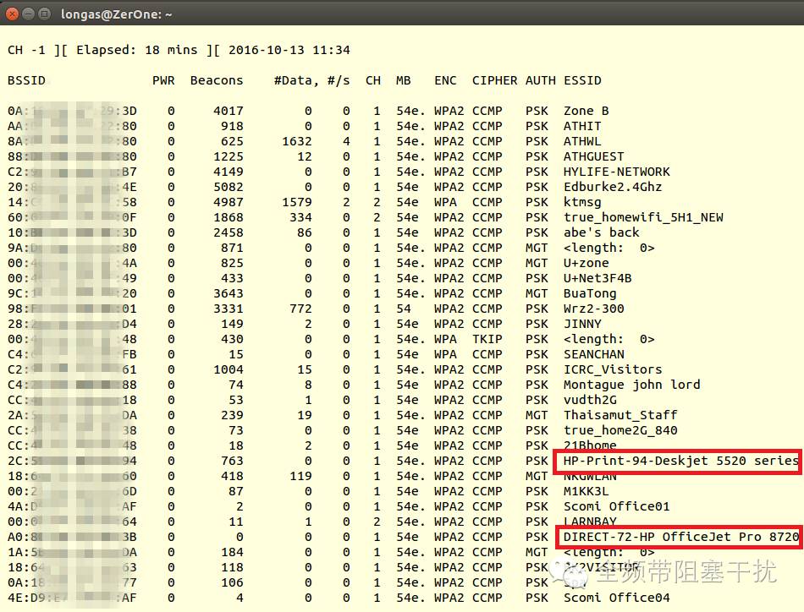Viewport: 804px width, 612px height.
Task: Select the ESSID 'U+Net3F4B'
Action: tap(597, 278)
